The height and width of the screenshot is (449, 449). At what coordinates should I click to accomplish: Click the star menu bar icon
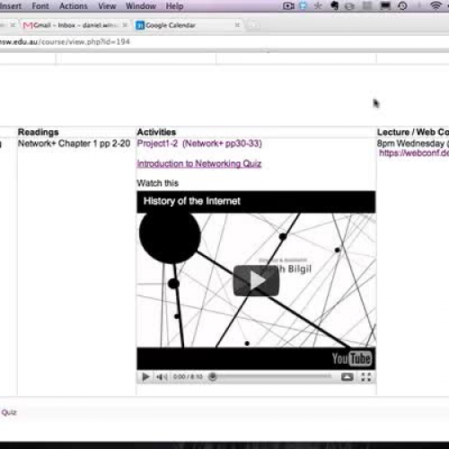coord(318,5)
